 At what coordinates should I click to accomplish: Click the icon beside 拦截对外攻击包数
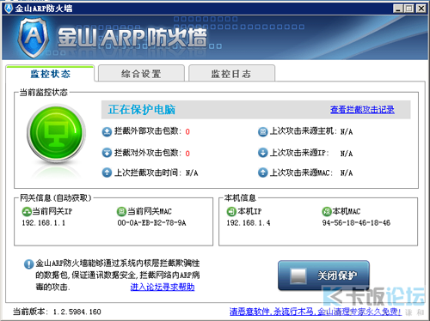click(x=107, y=153)
